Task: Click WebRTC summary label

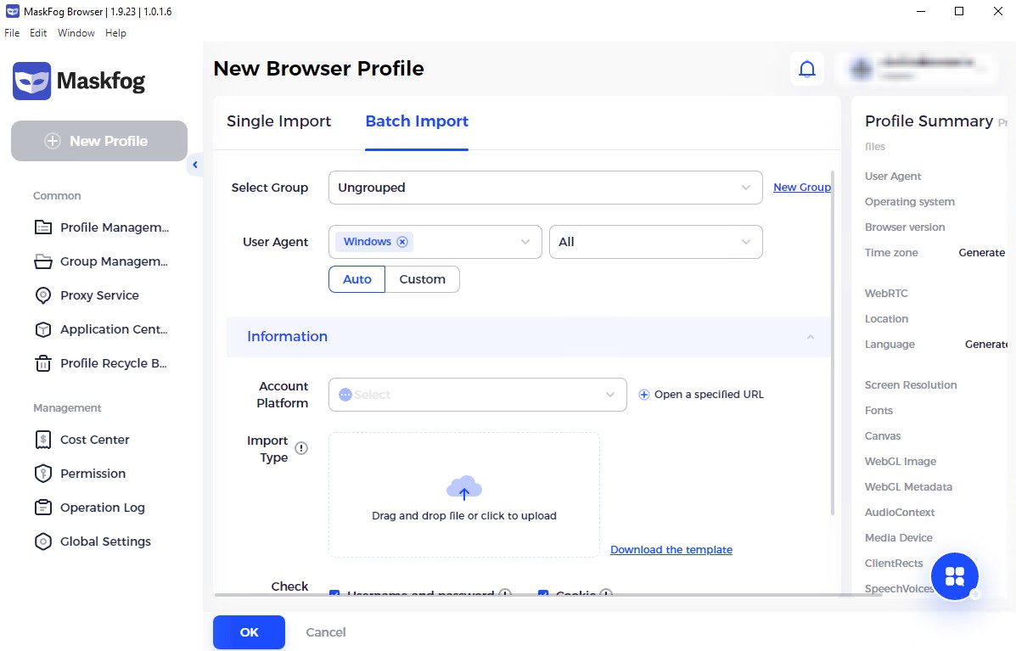Action: coord(886,294)
